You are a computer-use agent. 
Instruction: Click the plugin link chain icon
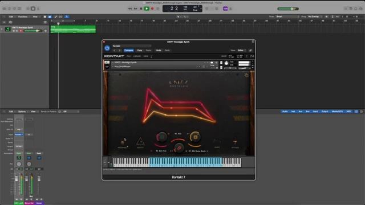[250, 51]
